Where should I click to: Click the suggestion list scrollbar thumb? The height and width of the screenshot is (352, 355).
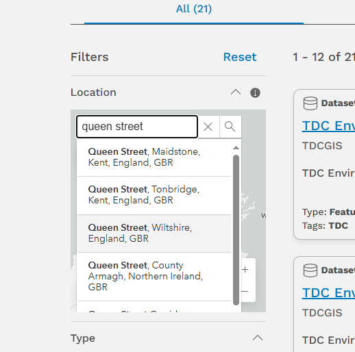point(236,230)
